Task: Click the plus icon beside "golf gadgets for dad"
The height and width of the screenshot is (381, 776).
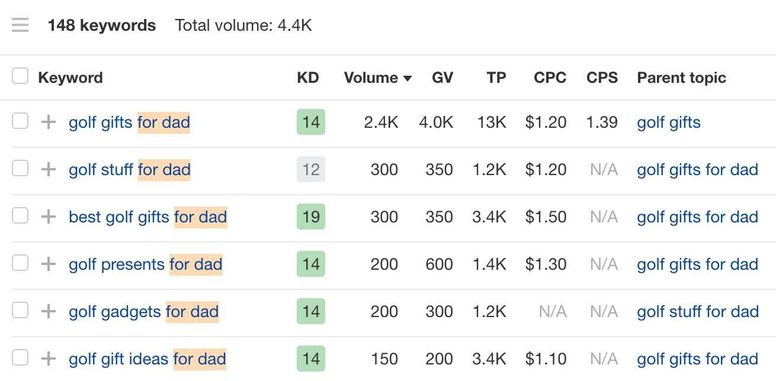Action: pyautogui.click(x=48, y=311)
